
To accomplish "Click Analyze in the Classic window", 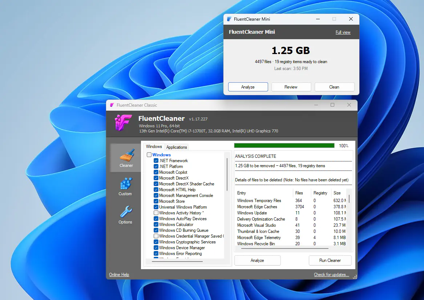I will point(257,260).
